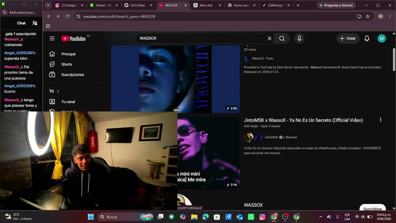Screen dimensions: 396x223
Task: Expand the Tú section chevron
Action: (58, 91)
